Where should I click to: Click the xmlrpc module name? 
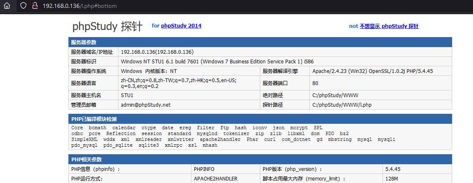pyautogui.click(x=174, y=145)
